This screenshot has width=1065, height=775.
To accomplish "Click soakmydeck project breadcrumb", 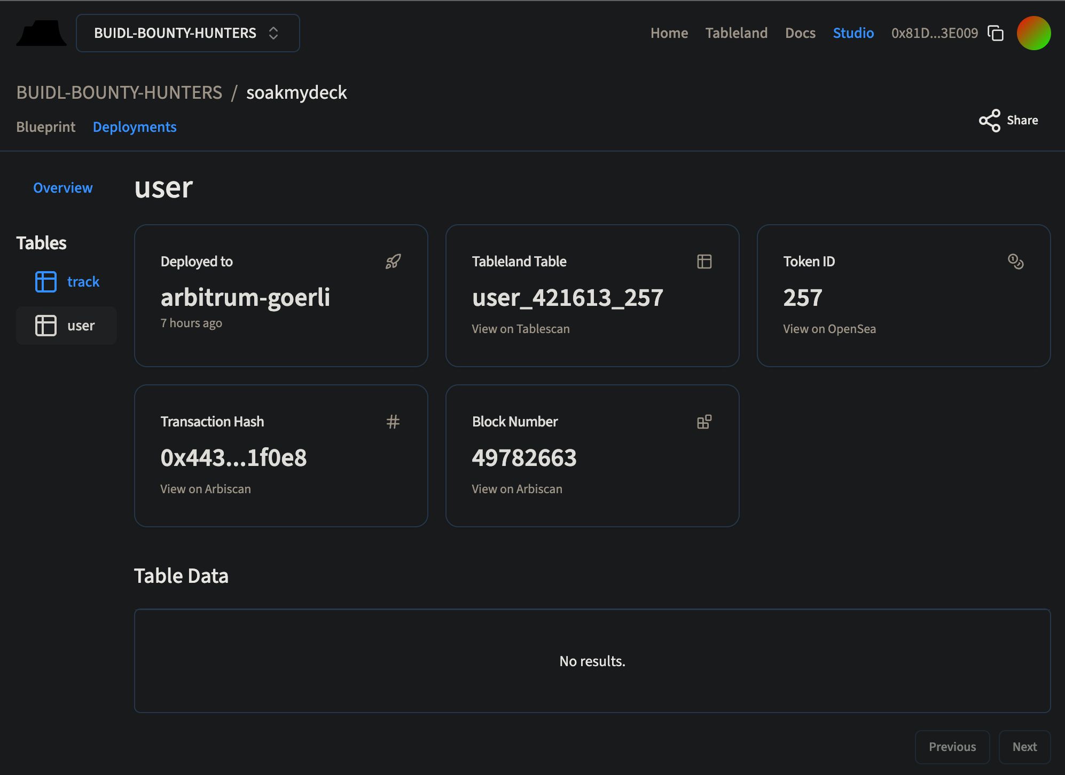I will pos(296,92).
